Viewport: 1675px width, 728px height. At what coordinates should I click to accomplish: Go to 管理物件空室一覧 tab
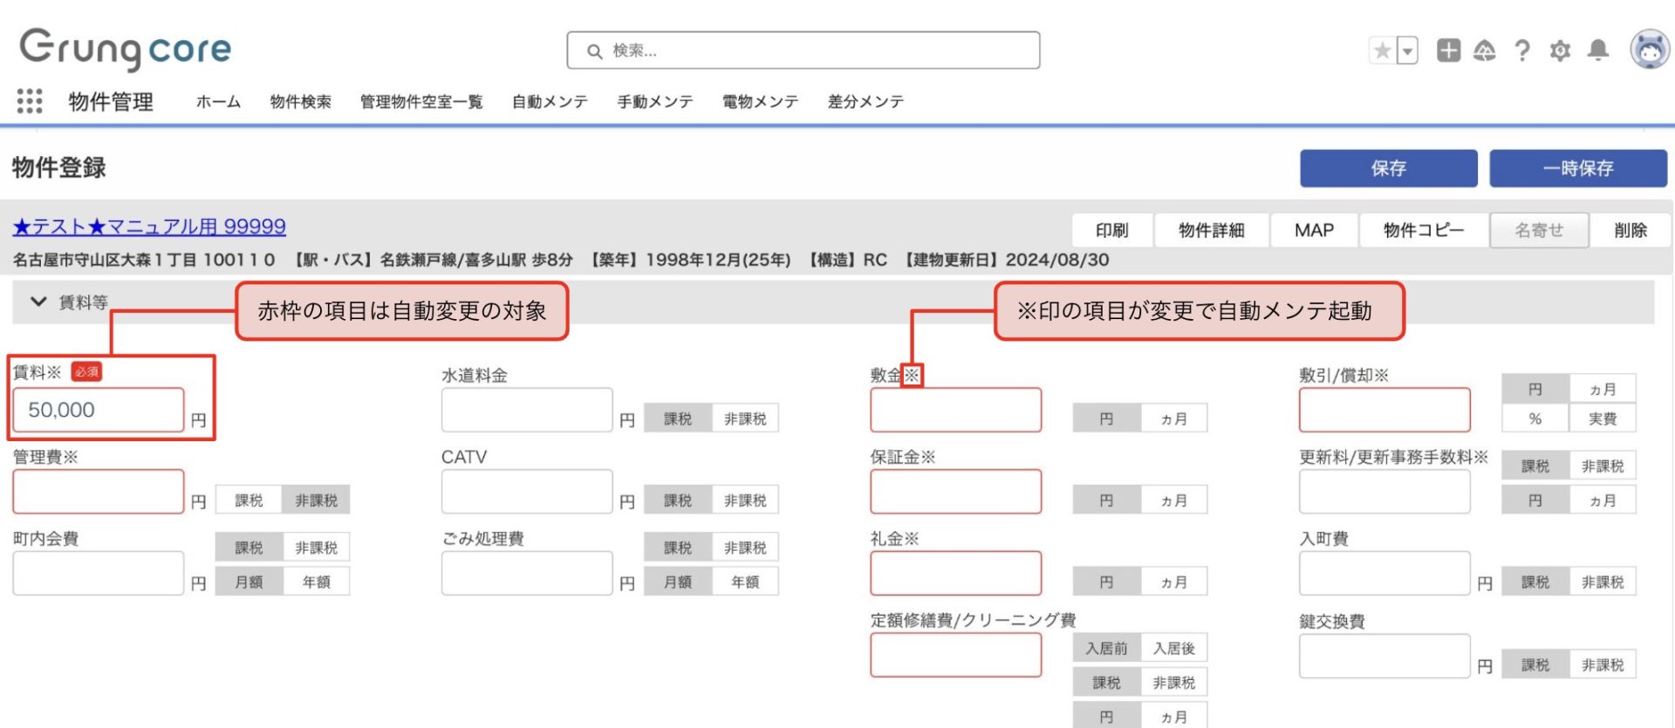pyautogui.click(x=420, y=102)
